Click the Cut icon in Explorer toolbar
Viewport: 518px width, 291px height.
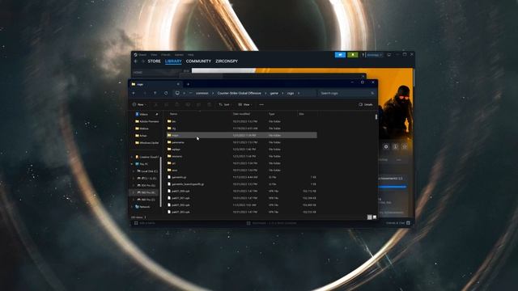155,104
